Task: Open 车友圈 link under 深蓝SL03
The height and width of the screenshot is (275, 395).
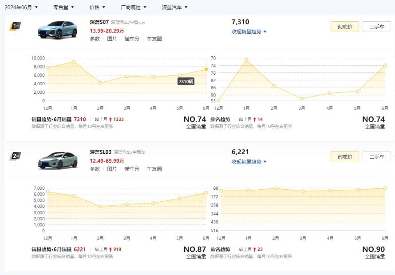Action: coord(154,169)
